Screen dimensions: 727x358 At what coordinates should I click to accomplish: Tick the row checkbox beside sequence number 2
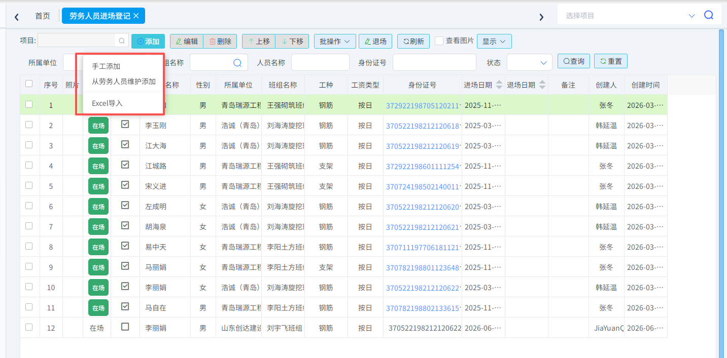tap(29, 125)
